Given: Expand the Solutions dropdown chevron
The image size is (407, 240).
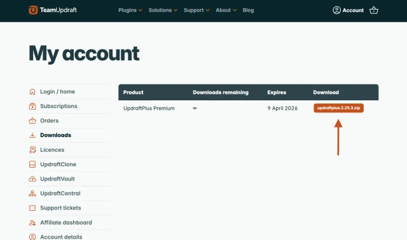Looking at the screenshot, I should pos(176,10).
